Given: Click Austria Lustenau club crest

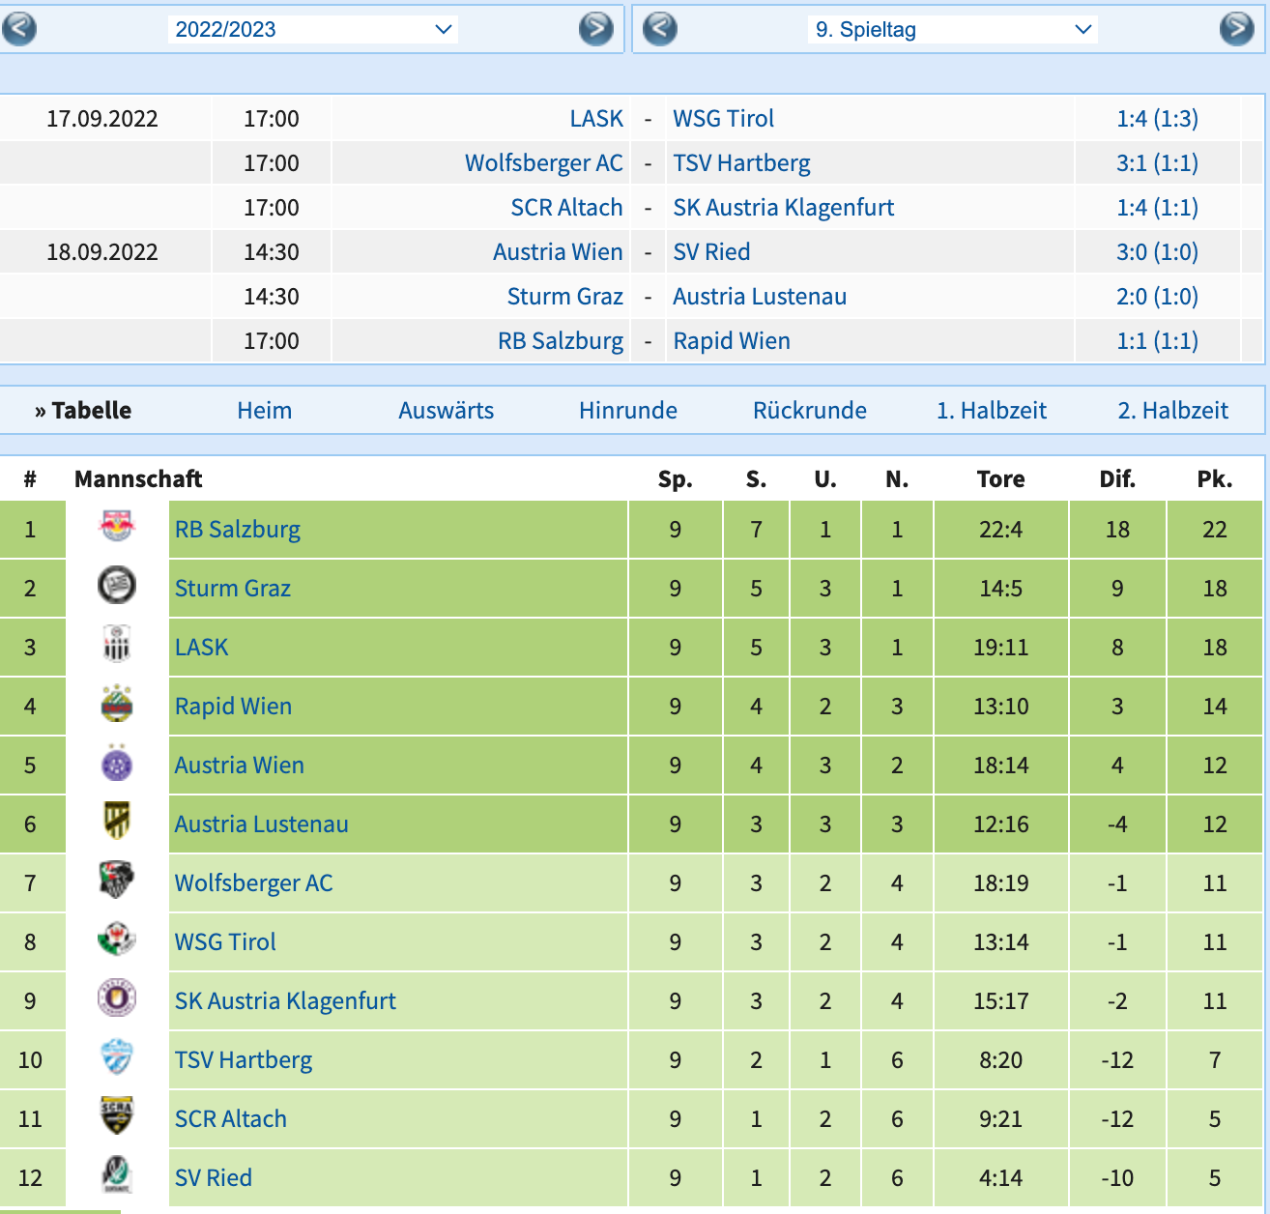Looking at the screenshot, I should pos(117,821).
